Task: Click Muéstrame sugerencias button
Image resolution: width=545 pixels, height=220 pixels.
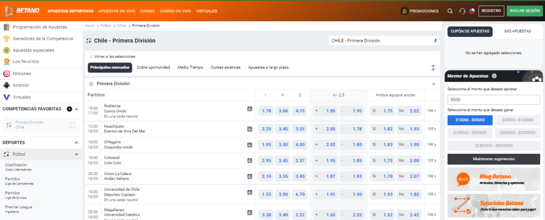Action: pos(494,159)
